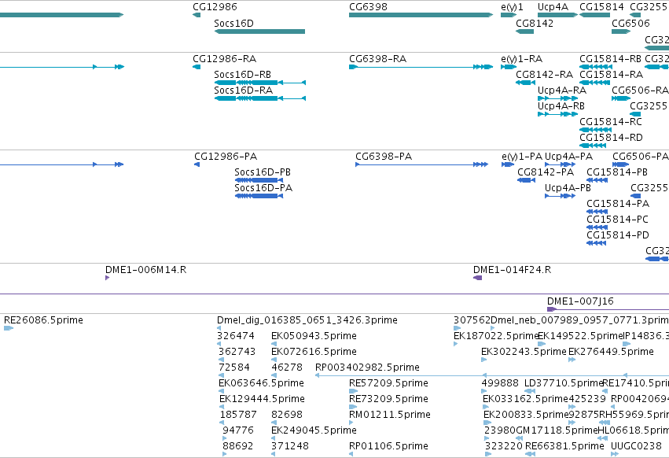Click the Socs16D-PA protein label

point(263,188)
